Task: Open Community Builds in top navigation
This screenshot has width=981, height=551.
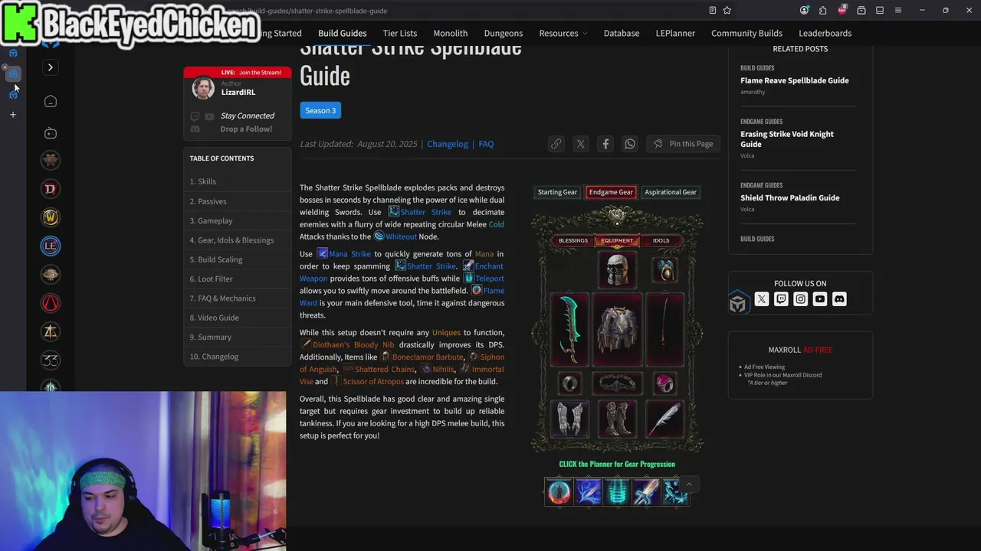Action: click(747, 33)
